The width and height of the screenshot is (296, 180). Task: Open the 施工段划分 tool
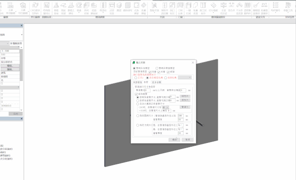click(x=203, y=8)
